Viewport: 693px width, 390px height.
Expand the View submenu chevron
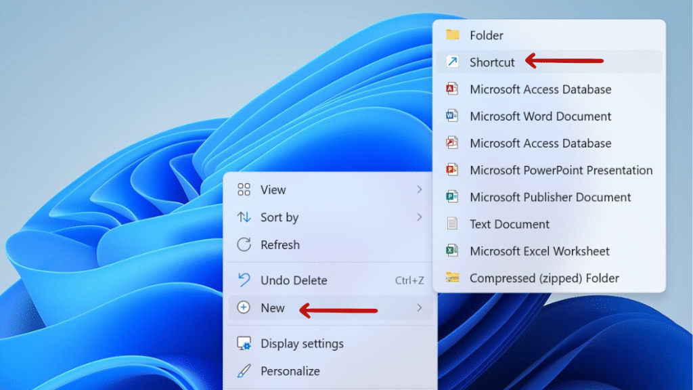click(x=419, y=190)
